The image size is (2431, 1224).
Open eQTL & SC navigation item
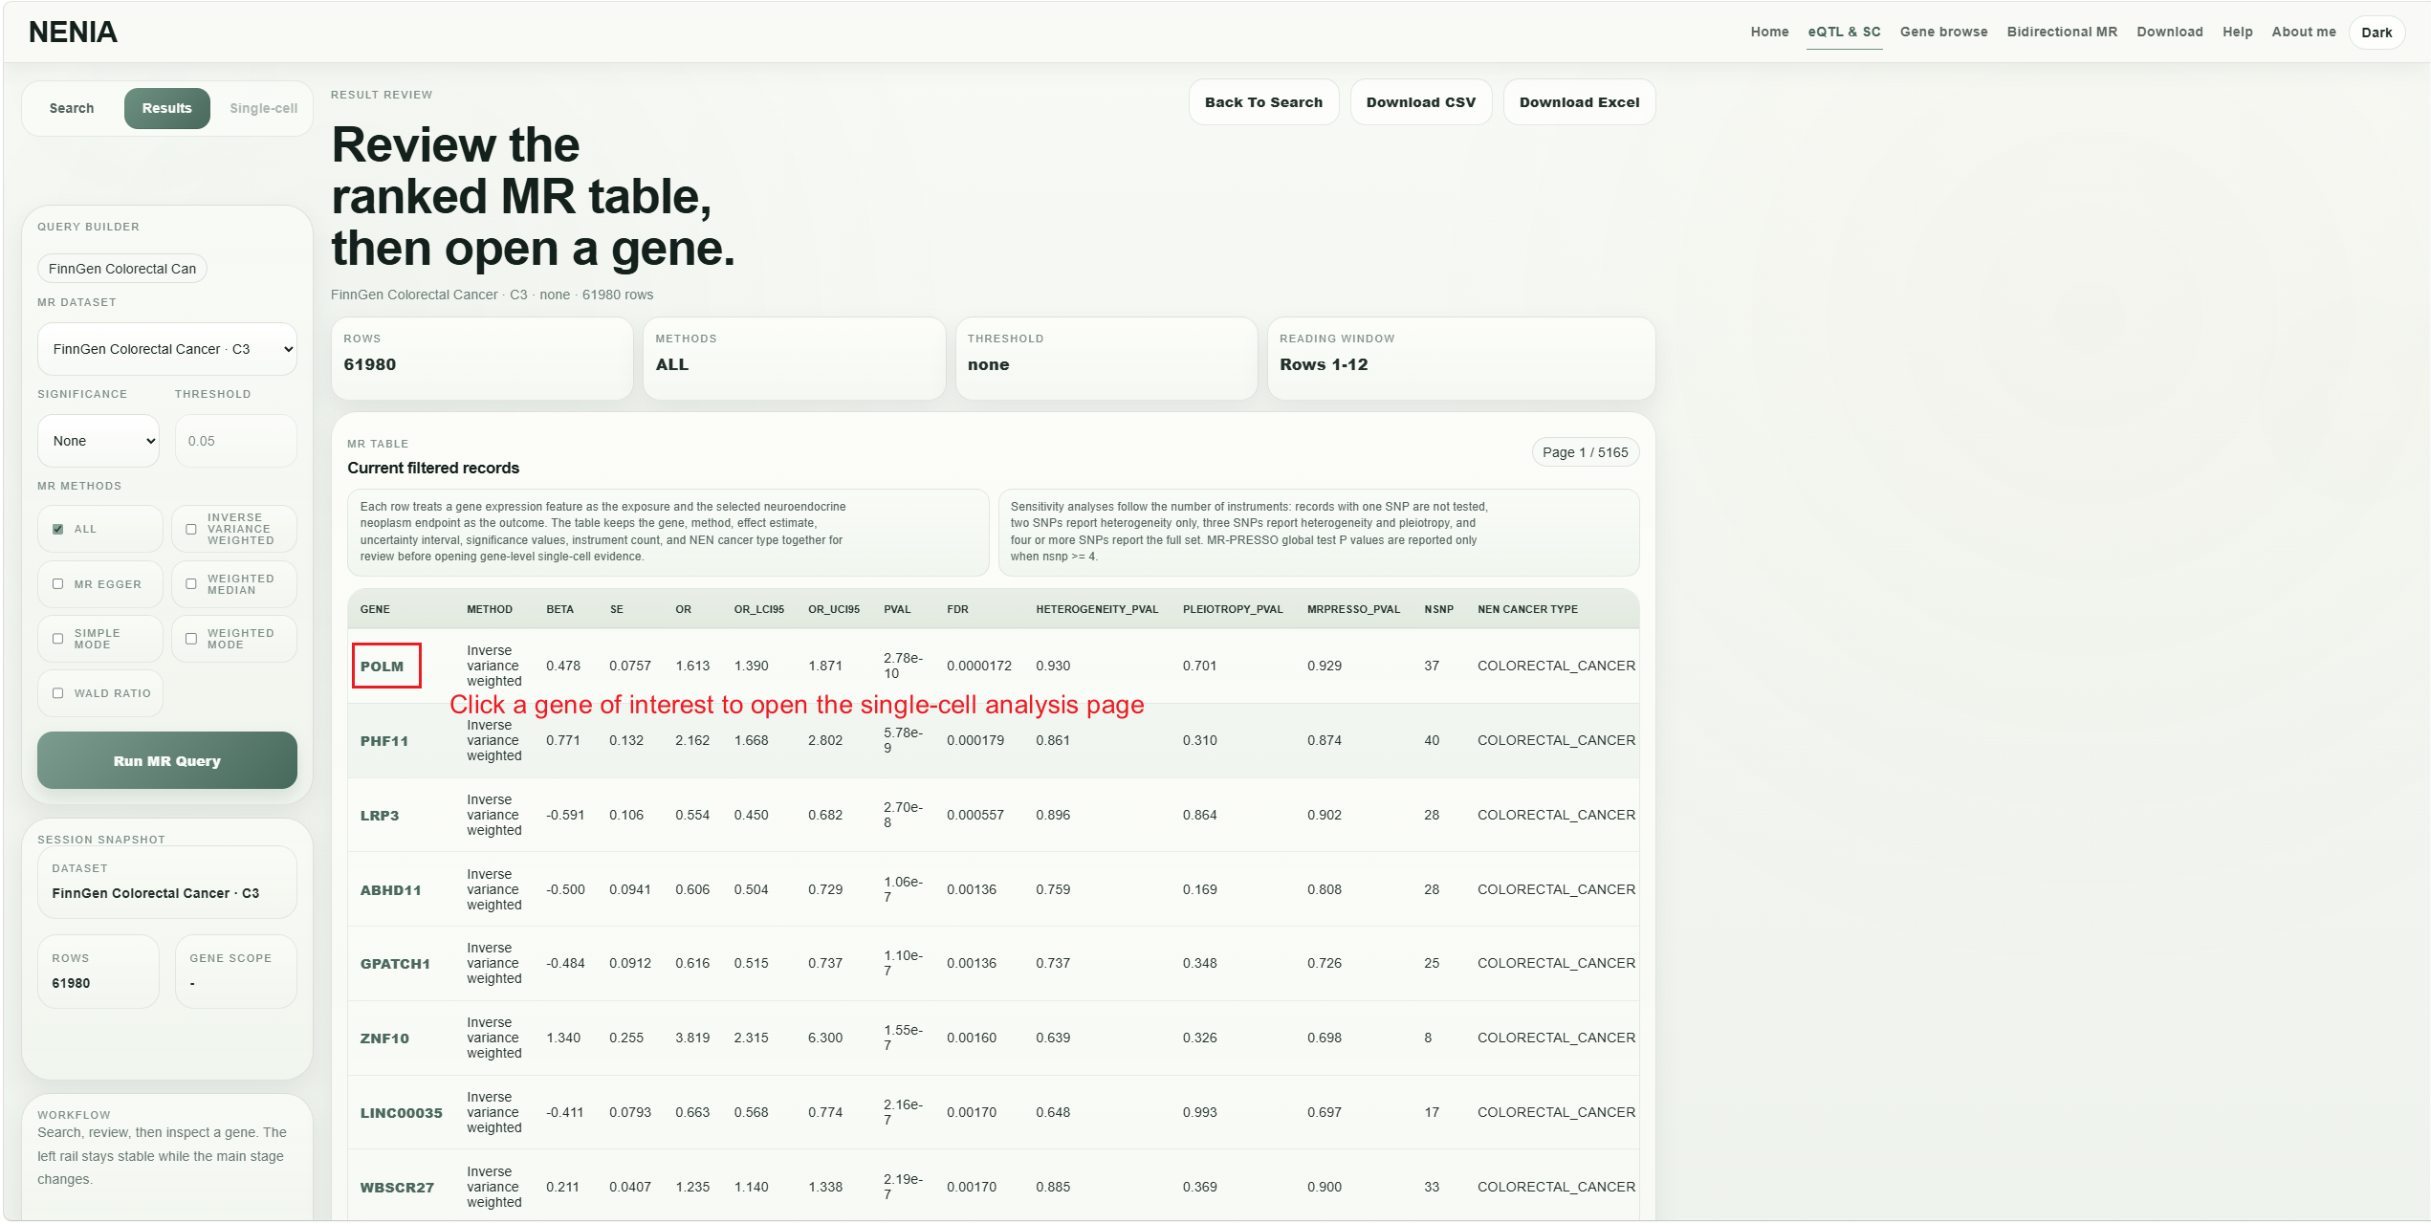pyautogui.click(x=1844, y=32)
